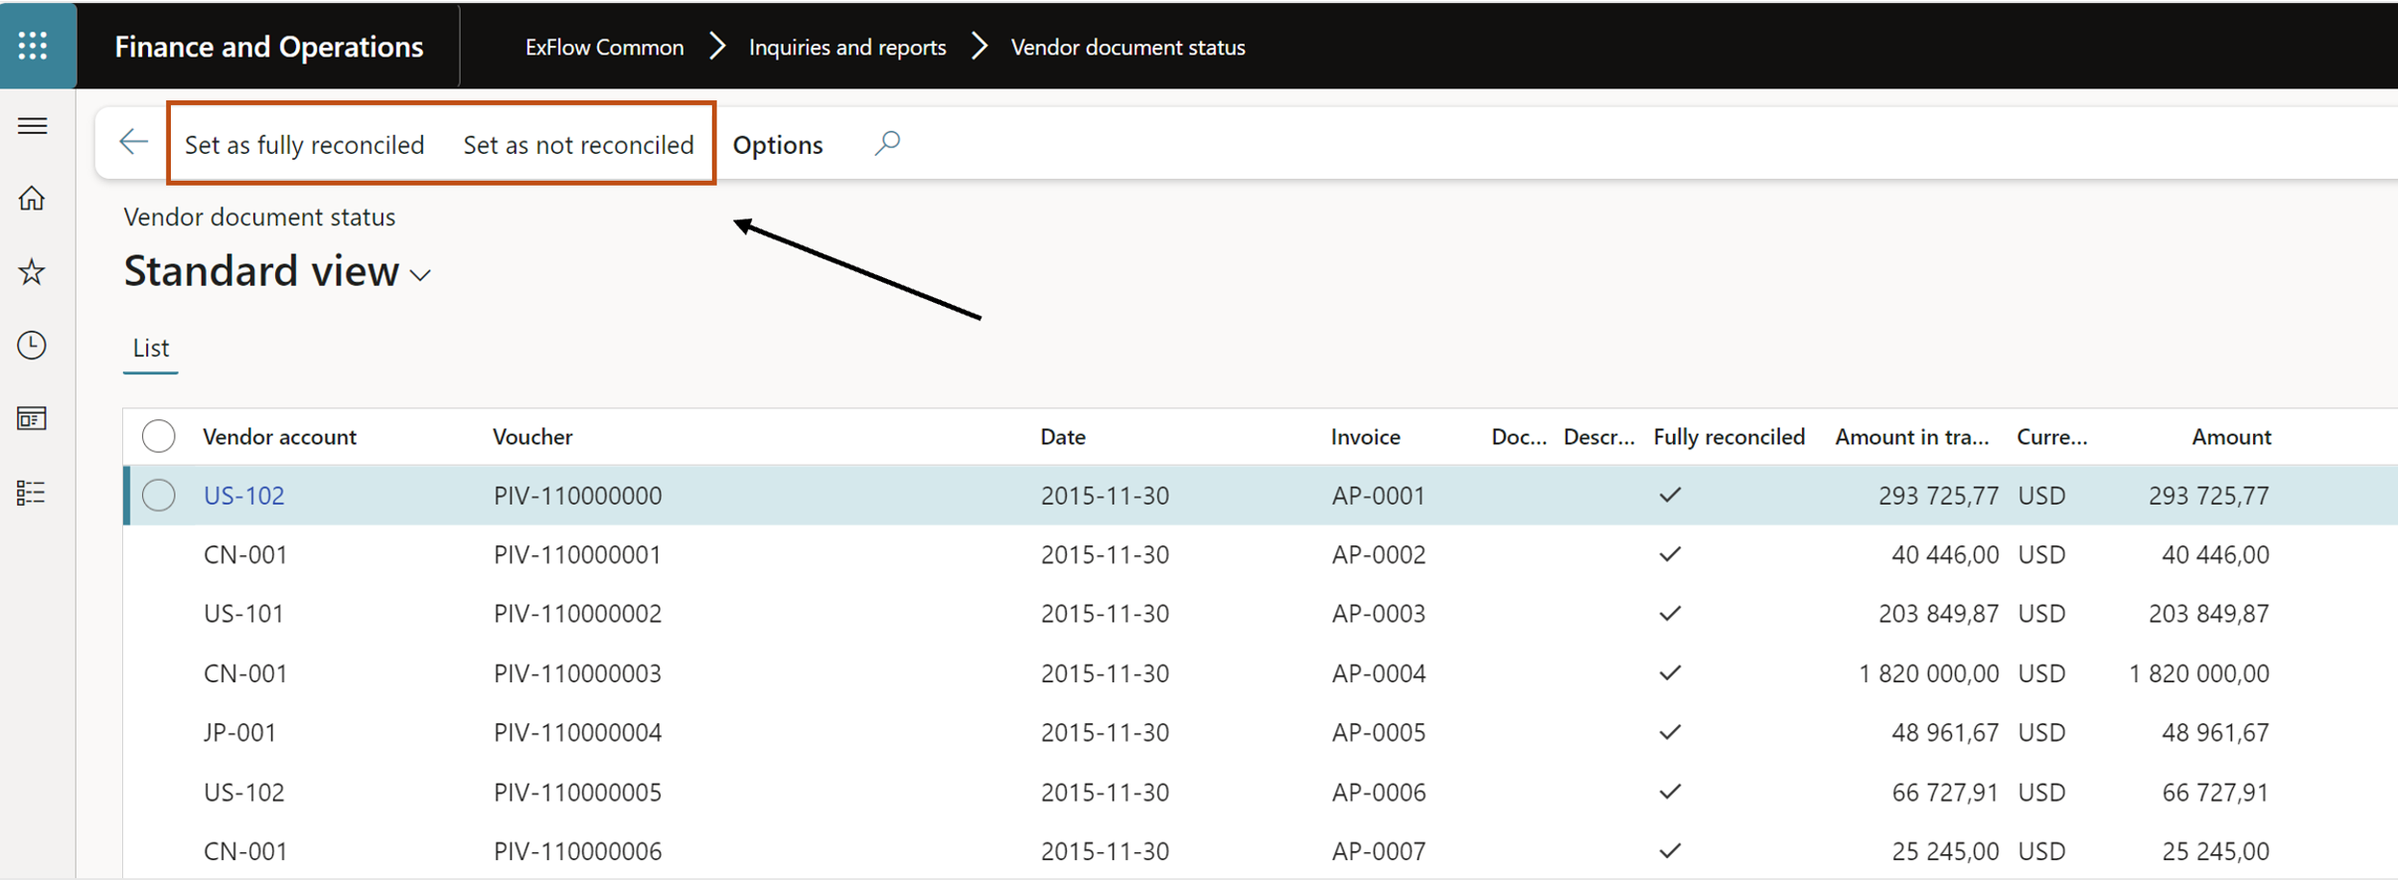Toggle Fully reconciled check for AP-0005
The height and width of the screenshot is (880, 2398).
pos(1670,732)
